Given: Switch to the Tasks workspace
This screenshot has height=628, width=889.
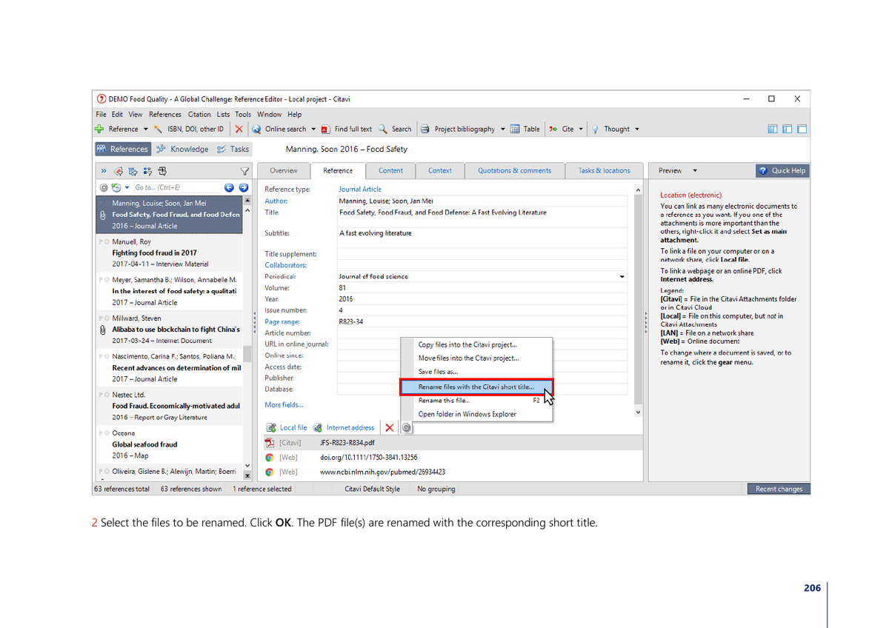Looking at the screenshot, I should (x=233, y=149).
